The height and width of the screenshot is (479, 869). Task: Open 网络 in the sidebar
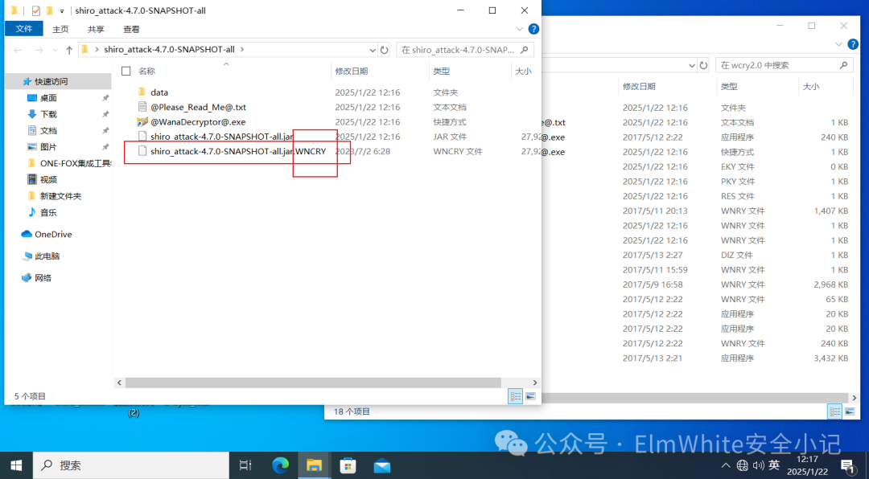pyautogui.click(x=43, y=278)
